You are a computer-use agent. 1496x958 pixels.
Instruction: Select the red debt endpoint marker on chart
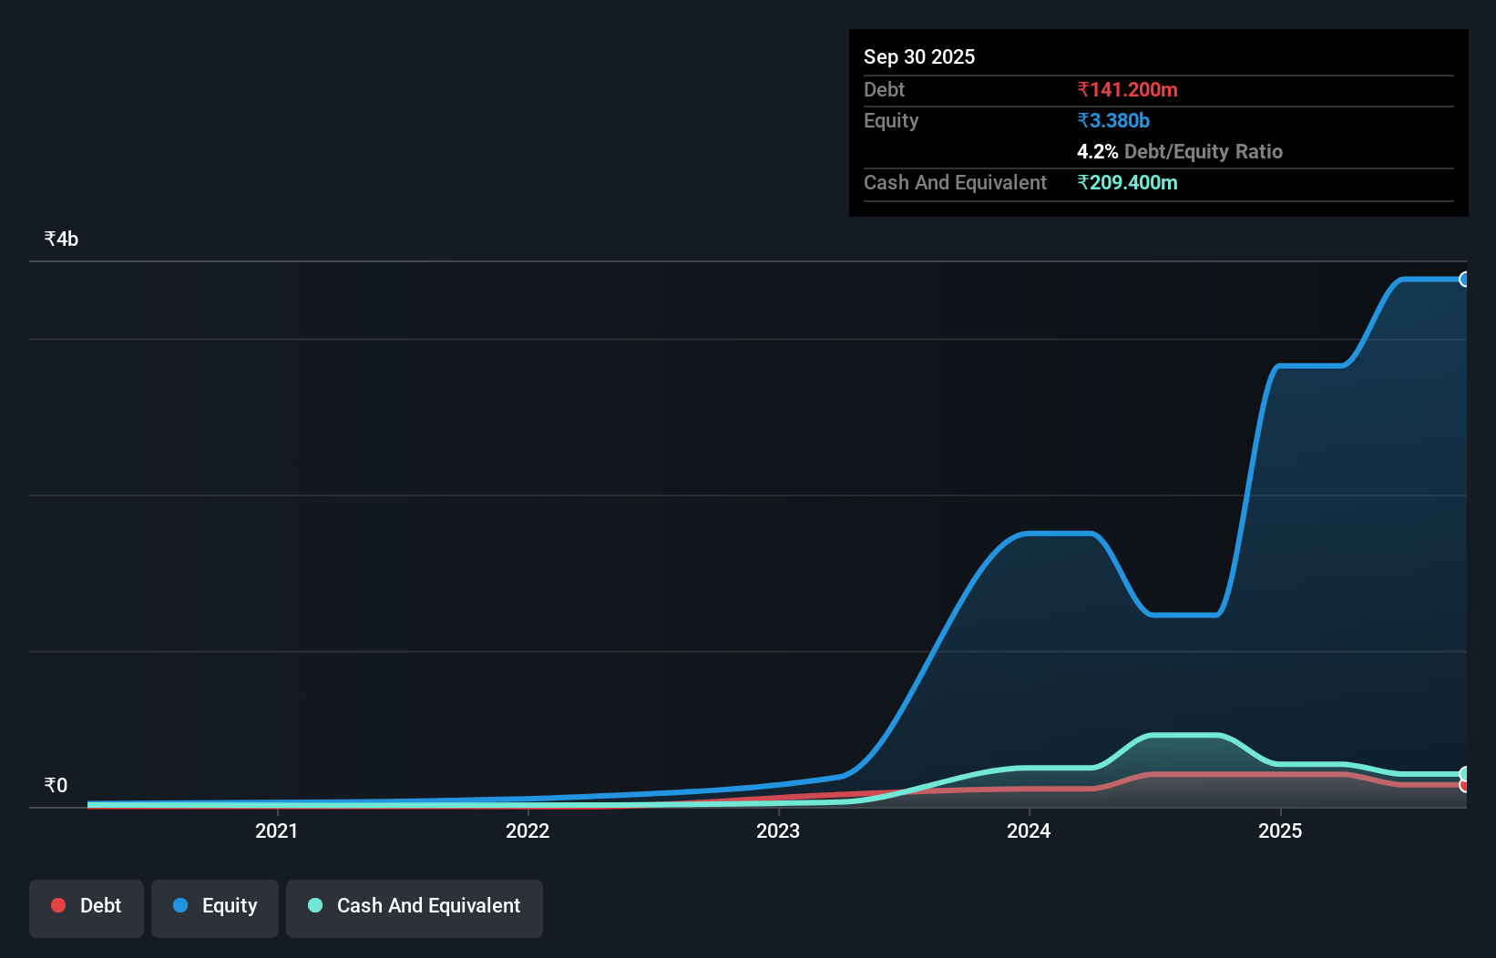1463,785
